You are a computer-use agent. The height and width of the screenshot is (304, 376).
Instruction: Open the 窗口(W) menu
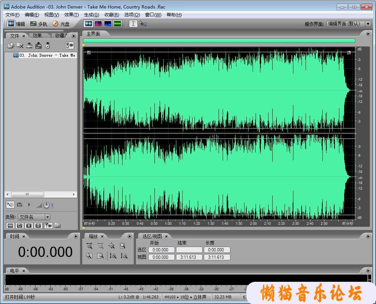tap(153, 15)
